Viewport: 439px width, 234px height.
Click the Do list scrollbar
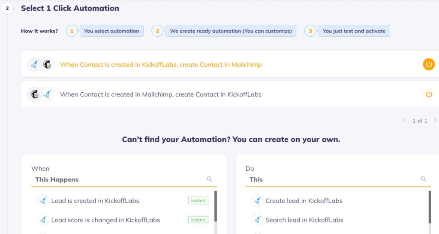point(430,207)
